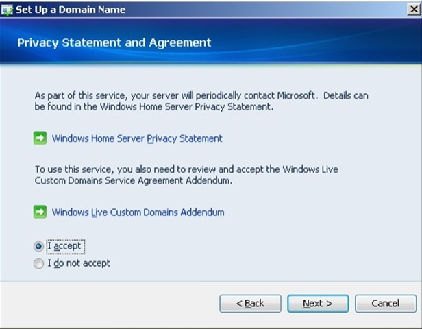Click the Set Up a Domain Name title text
Image resolution: width=422 pixels, height=329 pixels.
pos(71,10)
